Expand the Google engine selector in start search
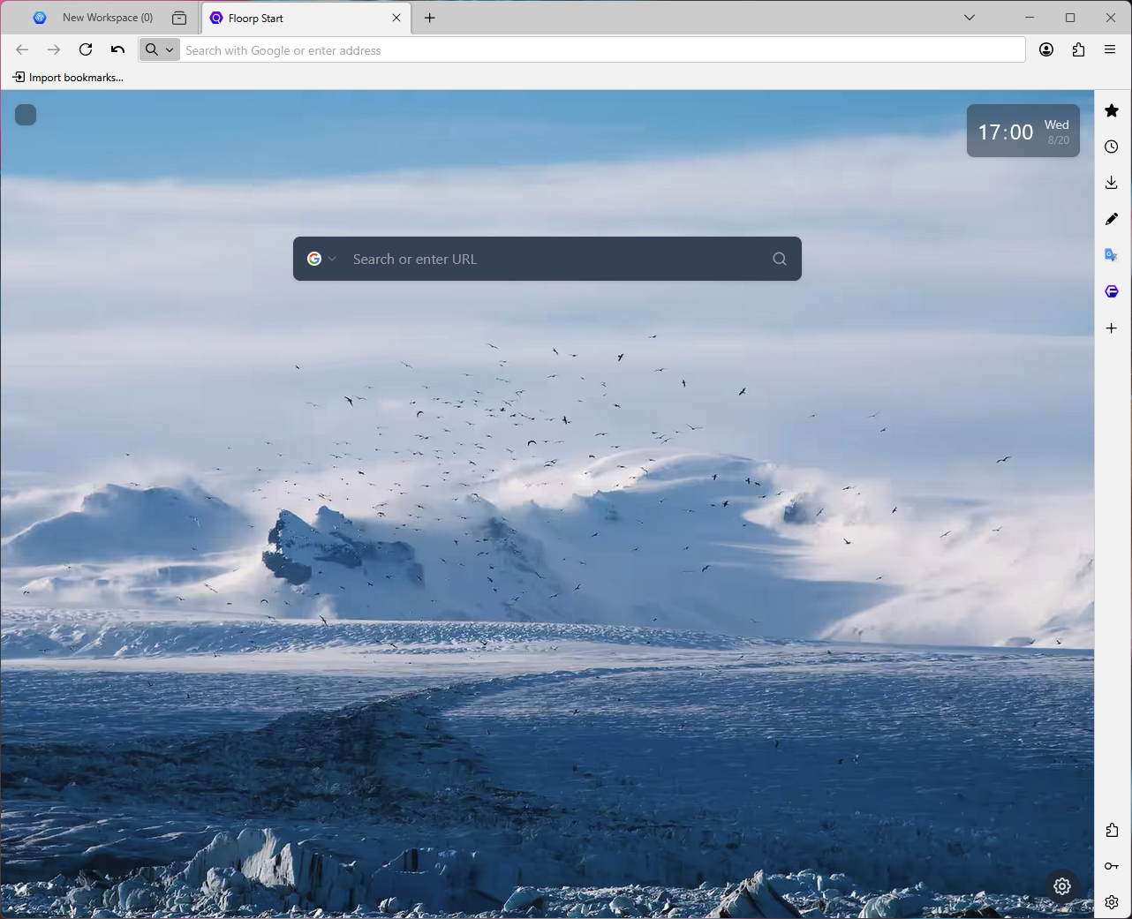 321,259
